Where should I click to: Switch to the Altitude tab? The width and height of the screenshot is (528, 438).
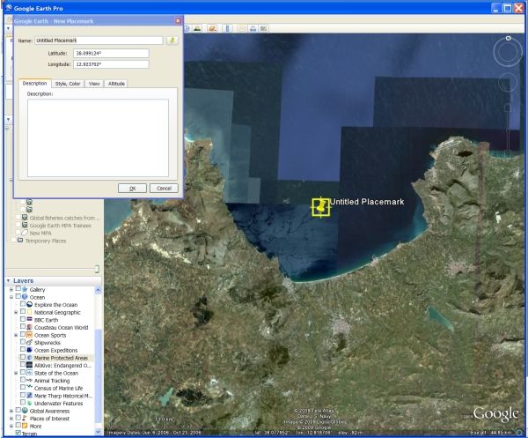pos(116,84)
